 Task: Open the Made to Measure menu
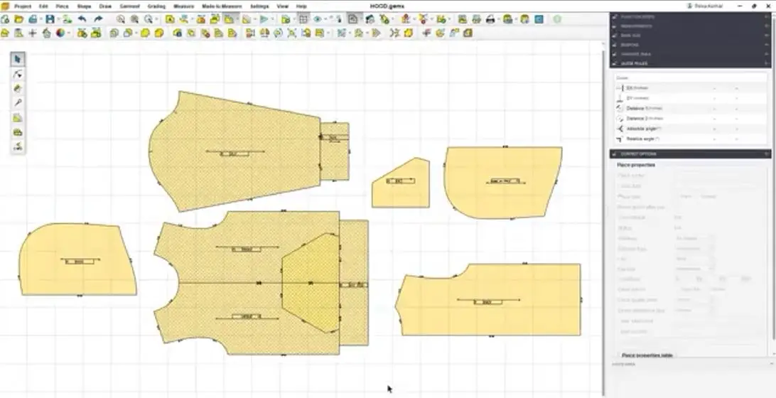pyautogui.click(x=222, y=6)
